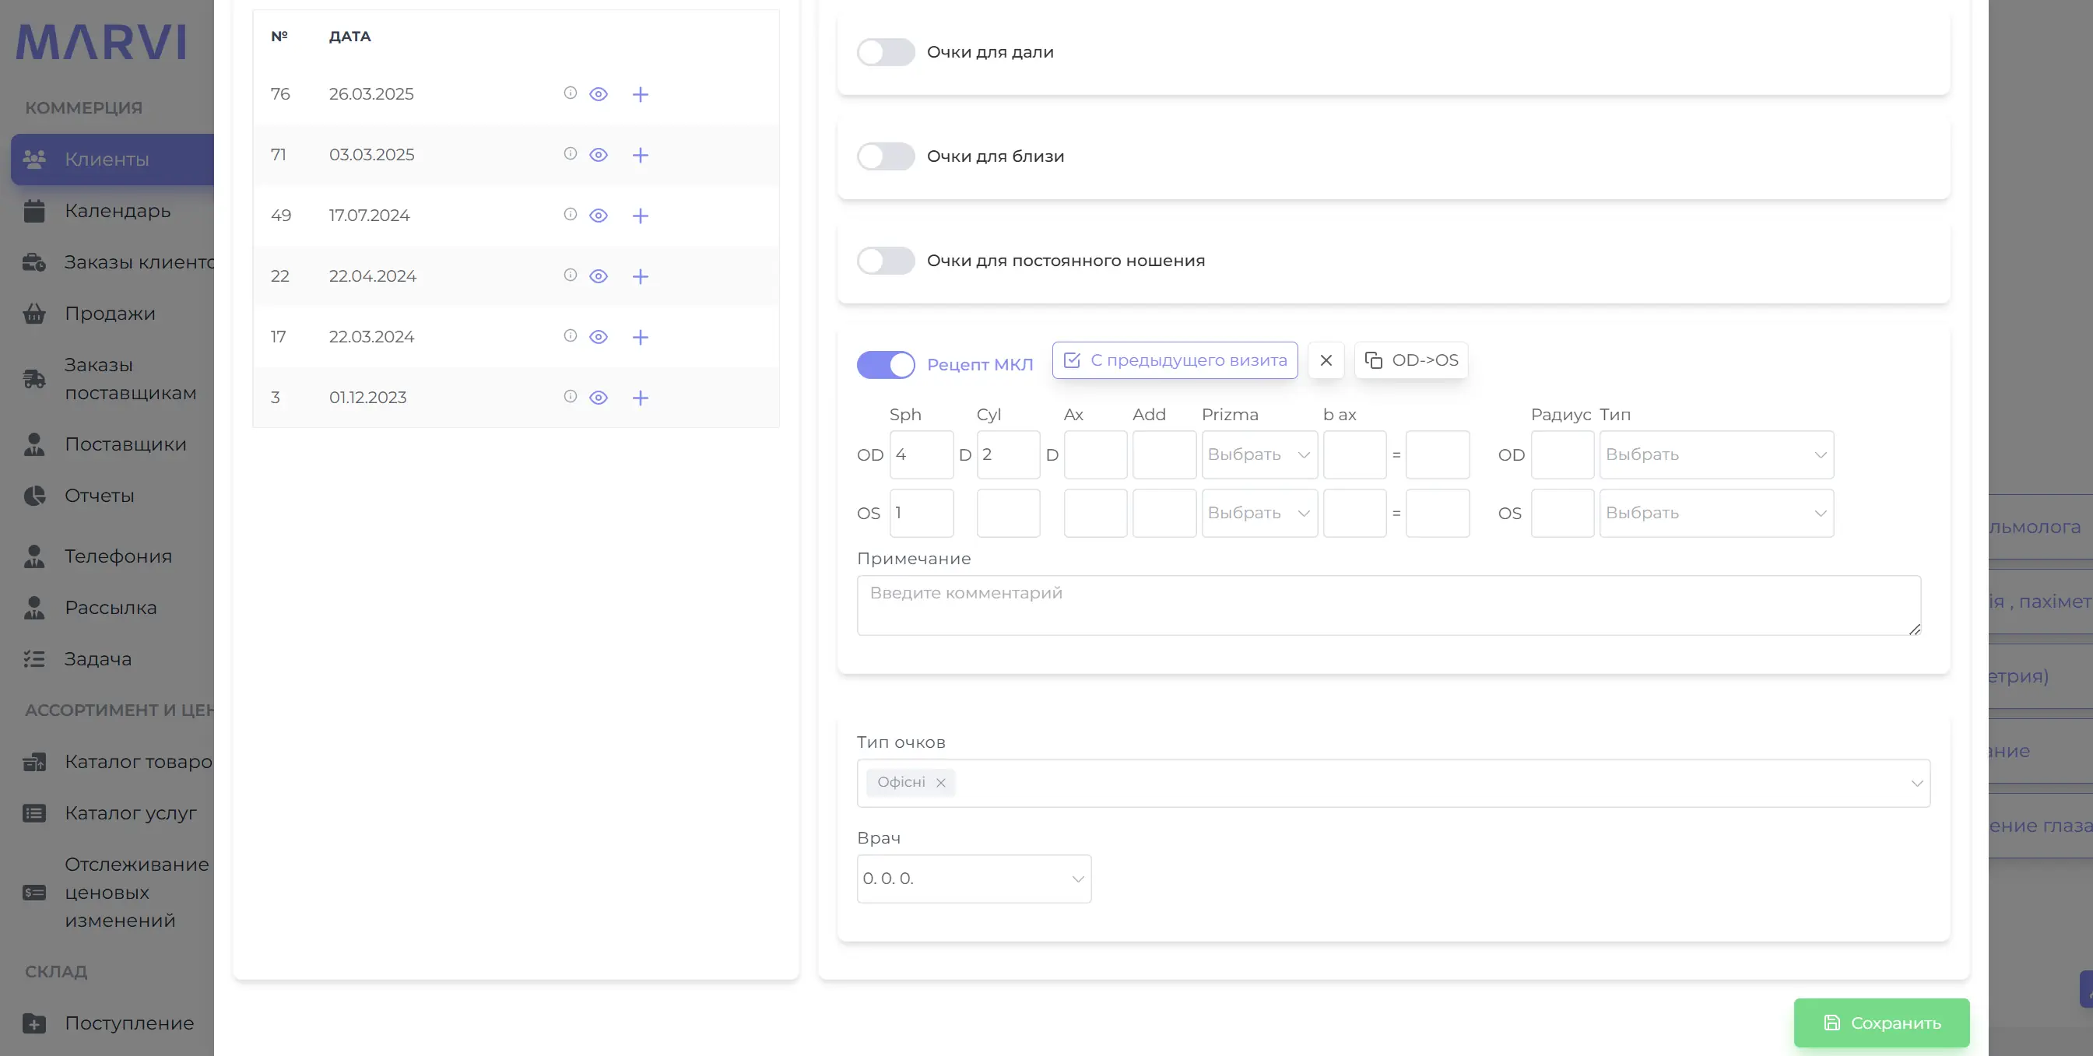
Task: Click the info icon for visit 49
Action: point(571,215)
